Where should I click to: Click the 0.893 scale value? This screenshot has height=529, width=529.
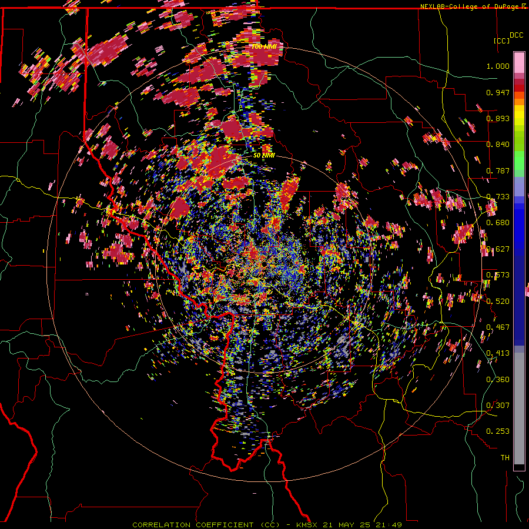498,118
